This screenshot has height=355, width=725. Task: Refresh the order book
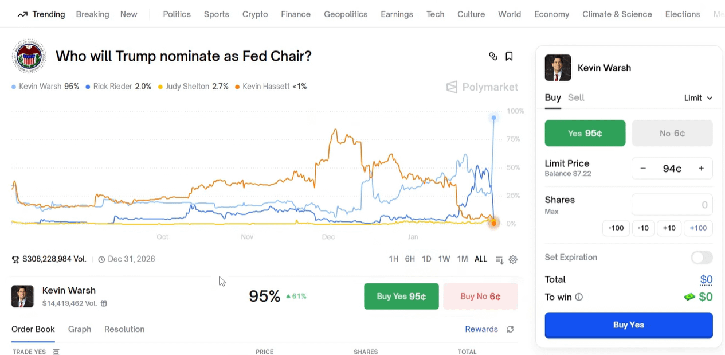(x=510, y=329)
